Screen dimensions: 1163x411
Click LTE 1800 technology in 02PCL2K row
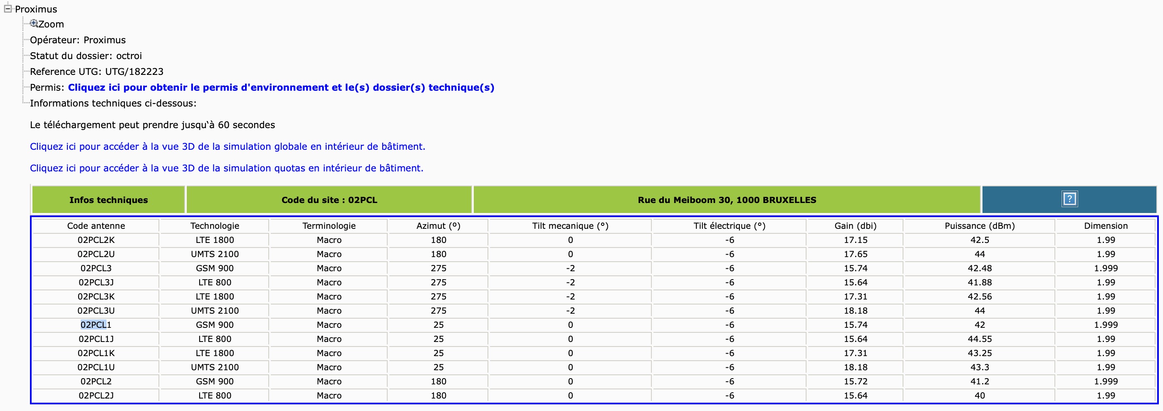(215, 240)
